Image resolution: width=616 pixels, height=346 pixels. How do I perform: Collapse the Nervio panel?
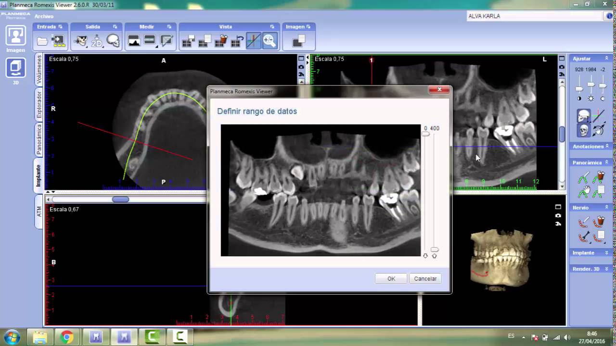point(607,208)
